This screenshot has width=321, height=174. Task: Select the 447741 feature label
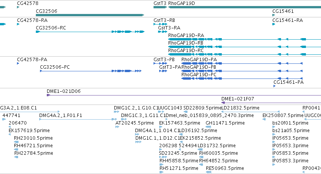pos(11,115)
